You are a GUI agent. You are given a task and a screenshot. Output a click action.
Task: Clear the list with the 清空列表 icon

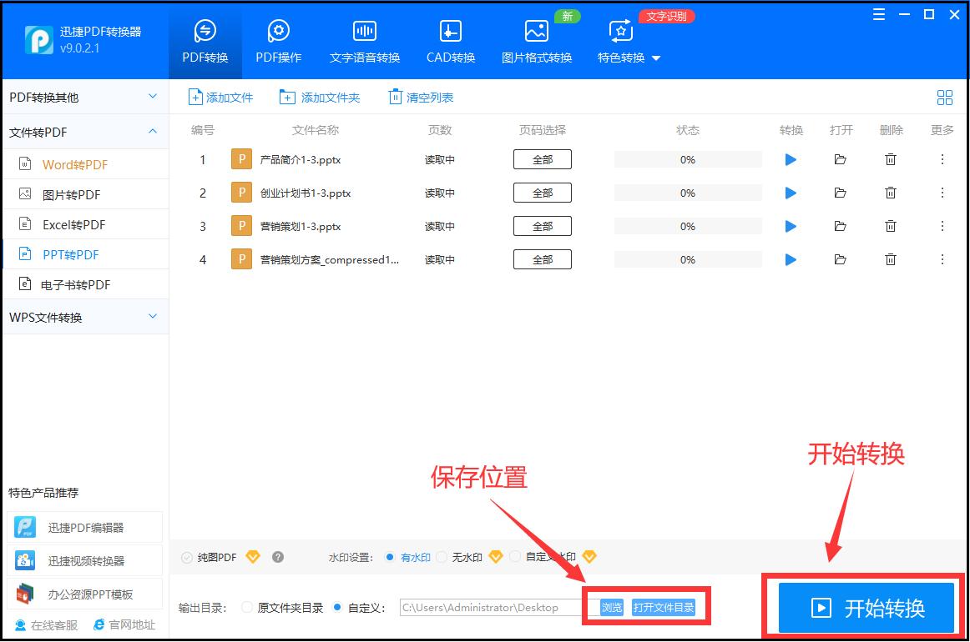click(x=395, y=97)
